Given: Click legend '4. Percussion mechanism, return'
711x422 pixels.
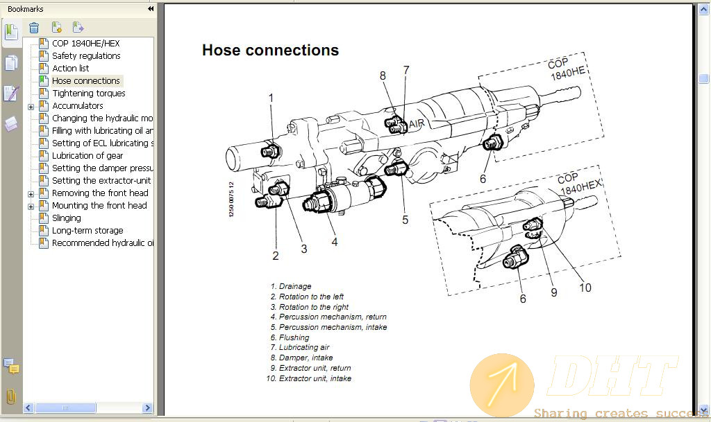Looking at the screenshot, I should click(328, 317).
